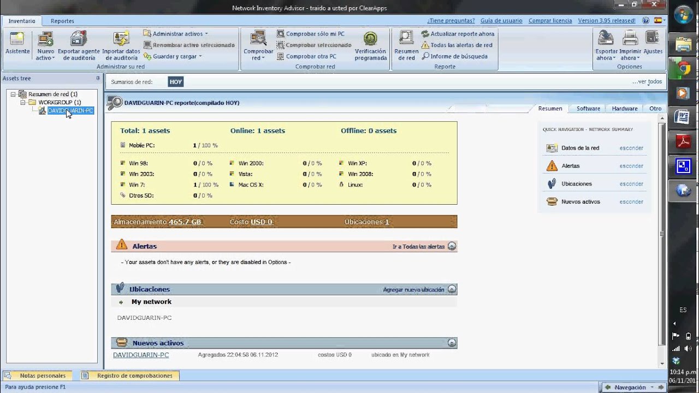Hide Datos de la red section
Viewport: 699px width, 393px height.
tap(631, 148)
